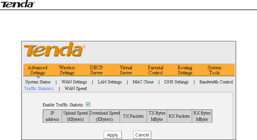Click the Upload Speed (KByte/s) column header
Screen dimensions: 257x140
pos(76,116)
